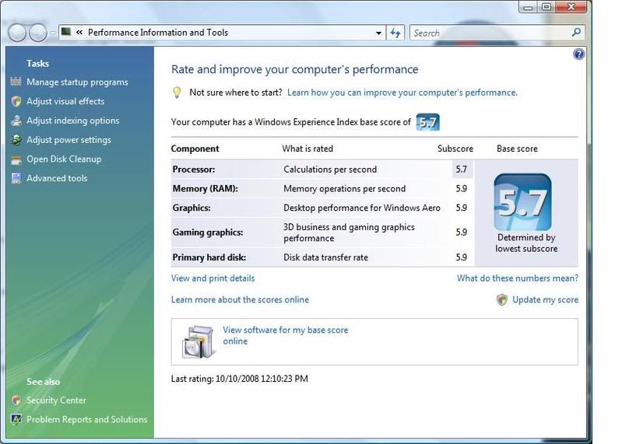Click 'Desktop performance for Windows Aero' text
Image resolution: width=622 pixels, height=444 pixels.
pos(362,208)
